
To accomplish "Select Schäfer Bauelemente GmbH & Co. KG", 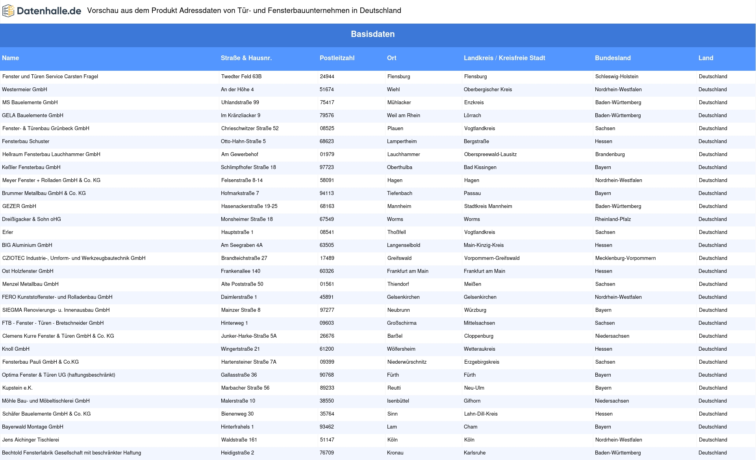I will coord(46,414).
